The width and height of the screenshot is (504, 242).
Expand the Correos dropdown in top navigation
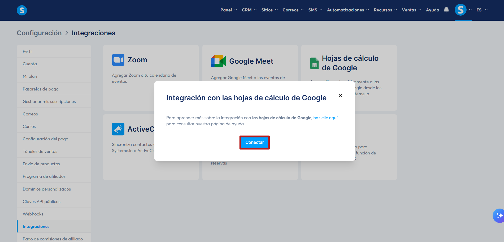pyautogui.click(x=293, y=10)
